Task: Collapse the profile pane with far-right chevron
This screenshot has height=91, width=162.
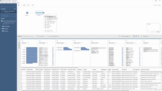Action: pos(160,36)
